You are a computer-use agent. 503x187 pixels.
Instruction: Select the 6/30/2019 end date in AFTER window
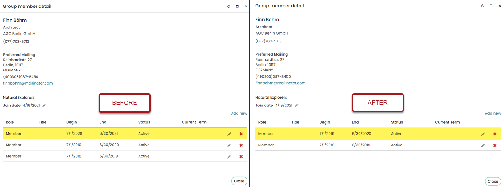tap(361, 145)
